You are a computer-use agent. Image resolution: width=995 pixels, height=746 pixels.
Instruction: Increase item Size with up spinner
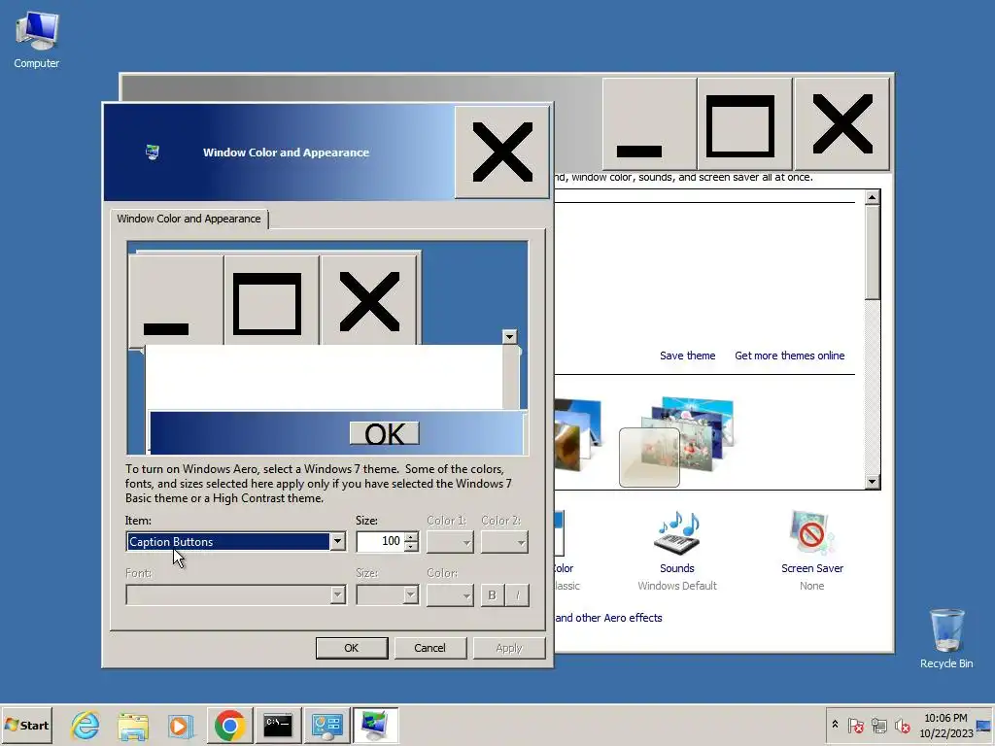[x=411, y=537]
